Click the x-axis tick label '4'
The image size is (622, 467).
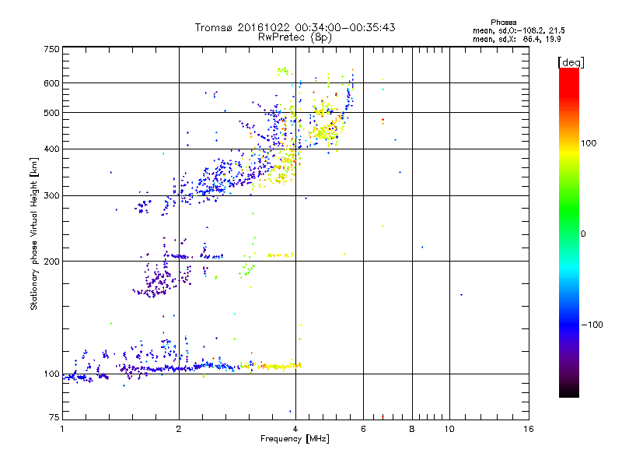point(295,429)
